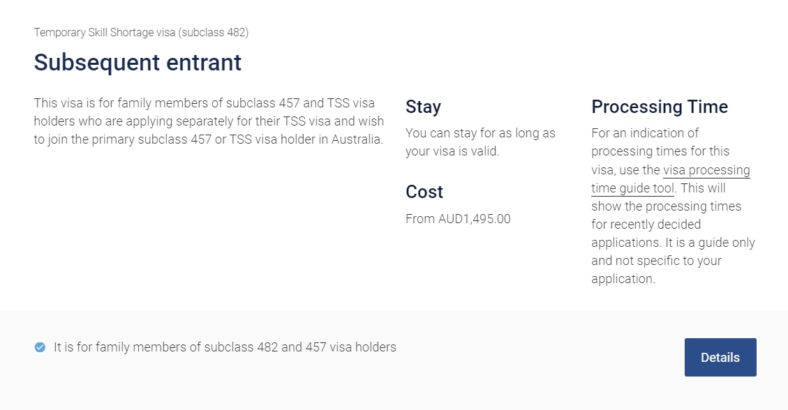
Task: Select the Subsequent entrant heading
Action: click(137, 63)
